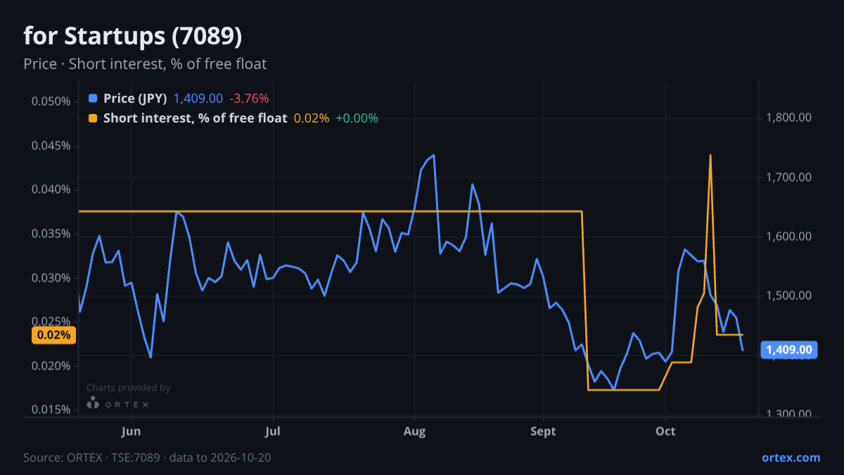Click the 1,600.00 right axis label
The width and height of the screenshot is (844, 475).
click(788, 236)
